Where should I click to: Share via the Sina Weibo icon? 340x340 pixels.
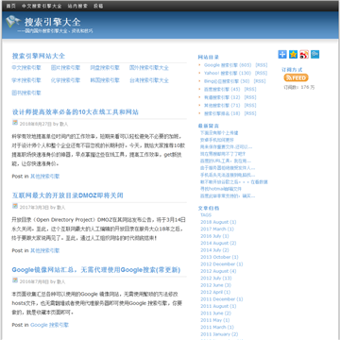(304, 54)
